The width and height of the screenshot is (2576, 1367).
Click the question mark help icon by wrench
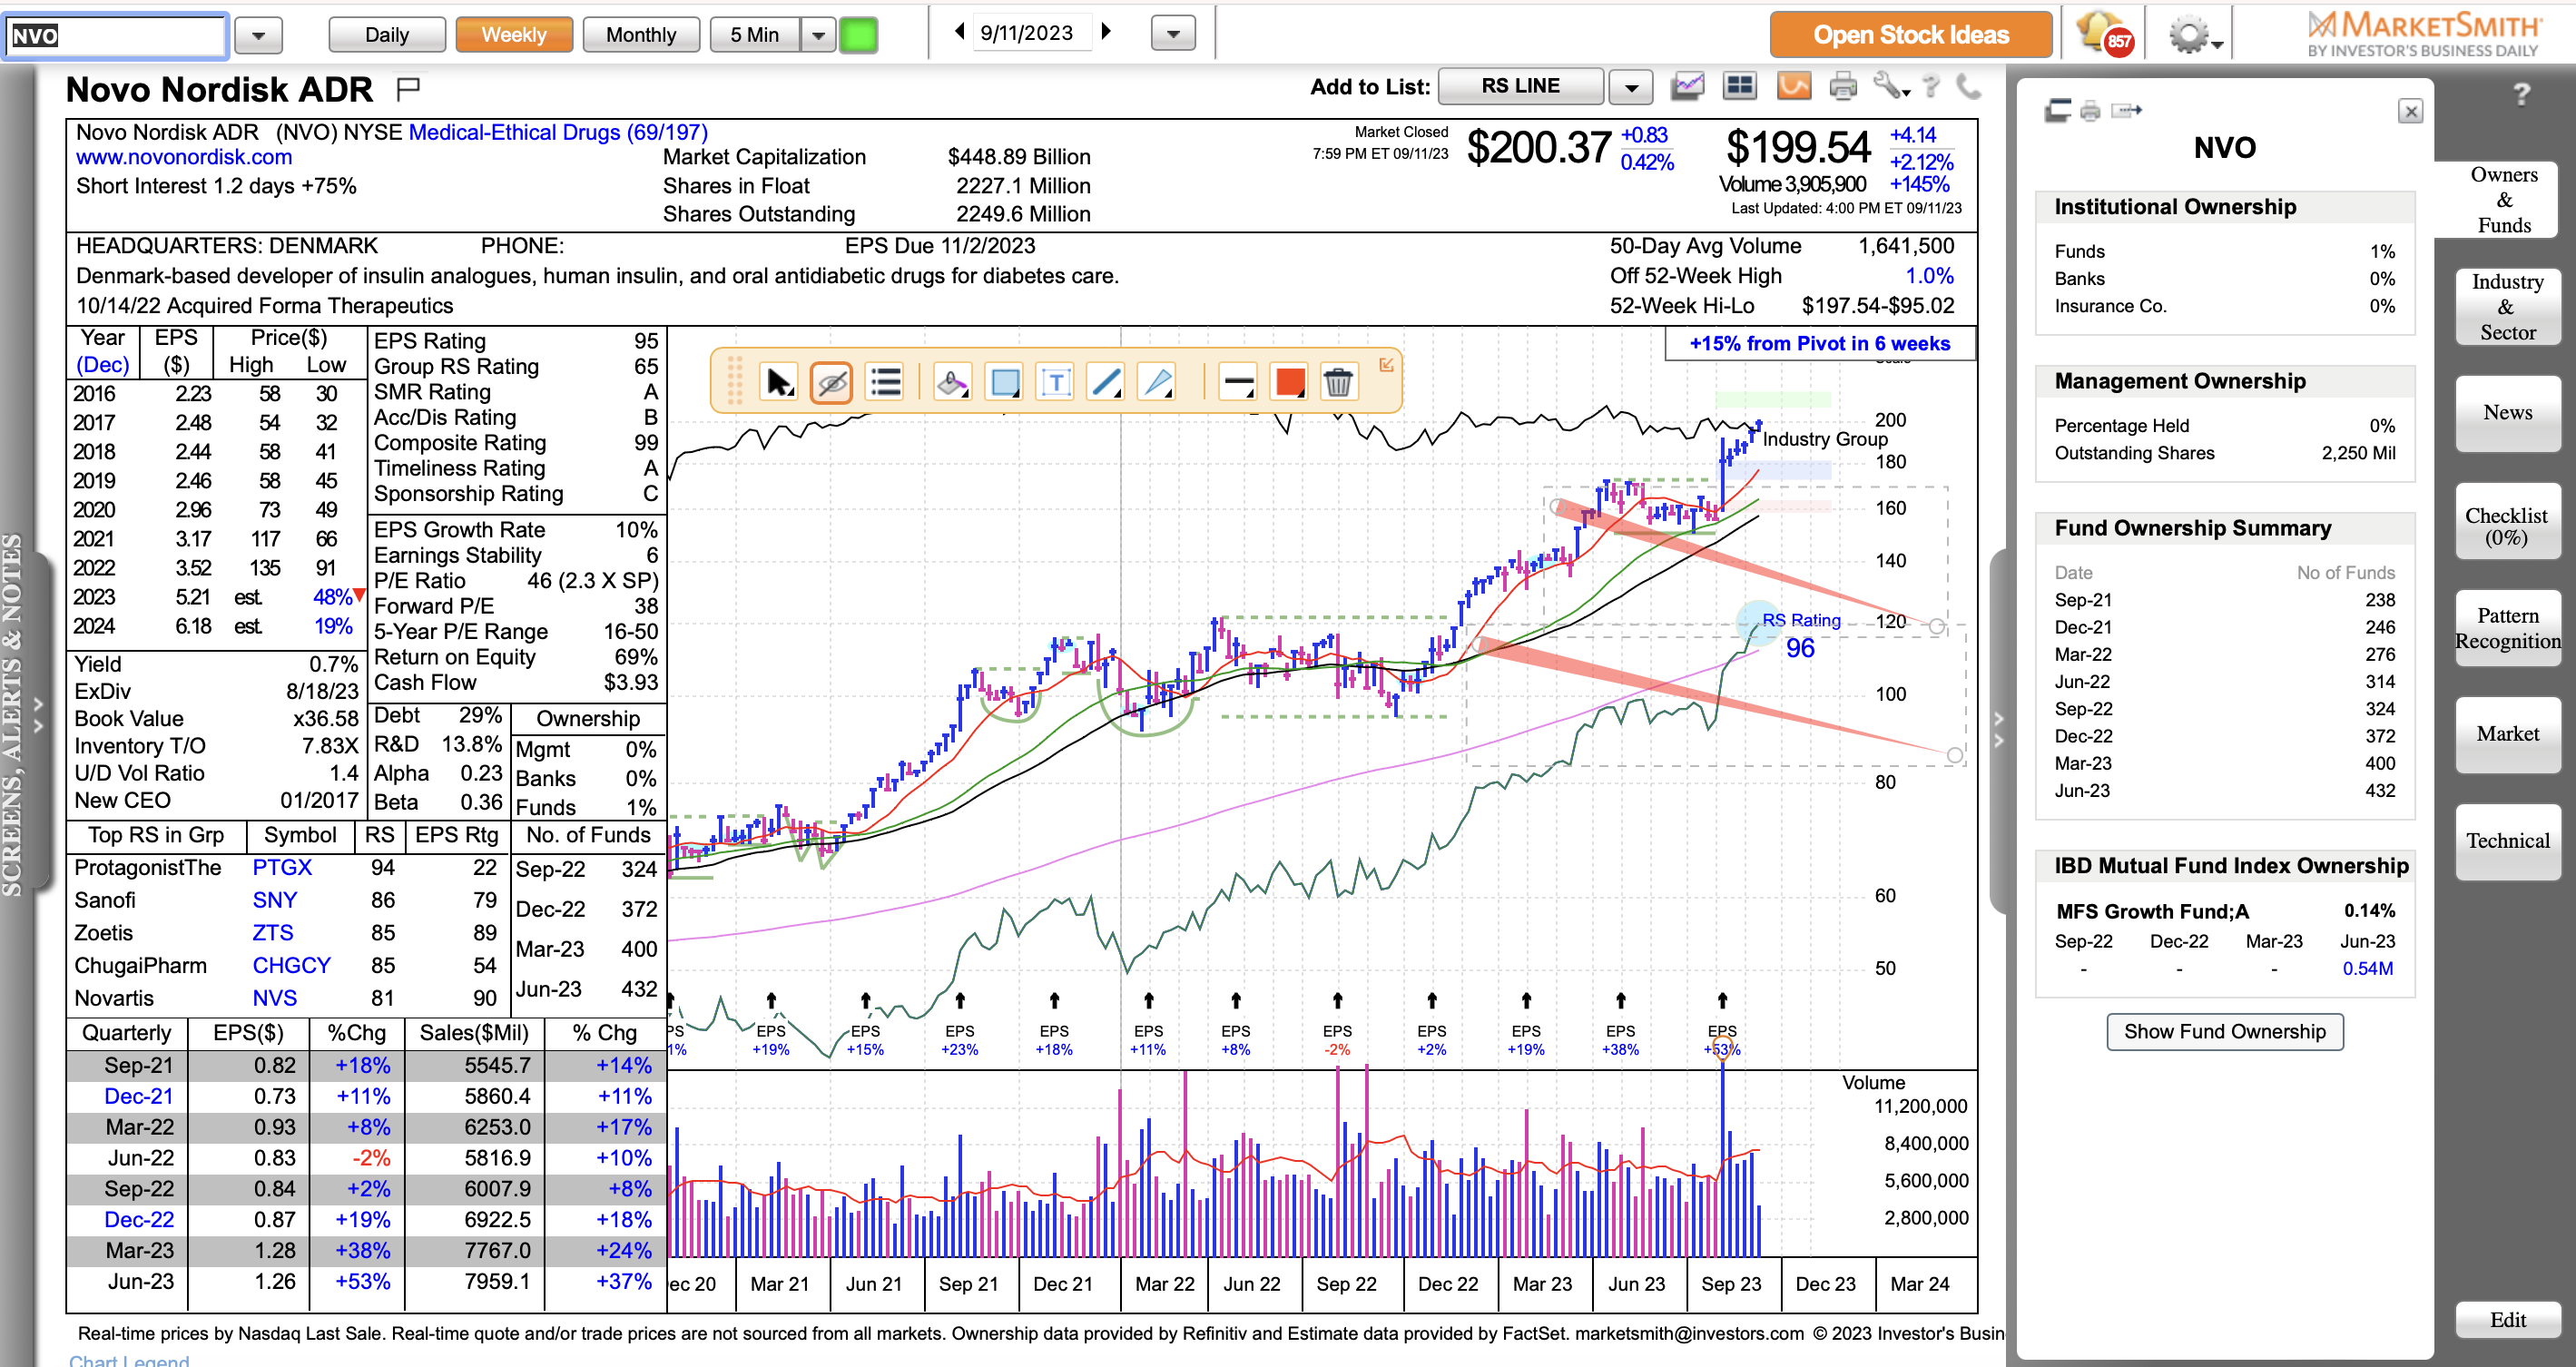(x=1931, y=87)
